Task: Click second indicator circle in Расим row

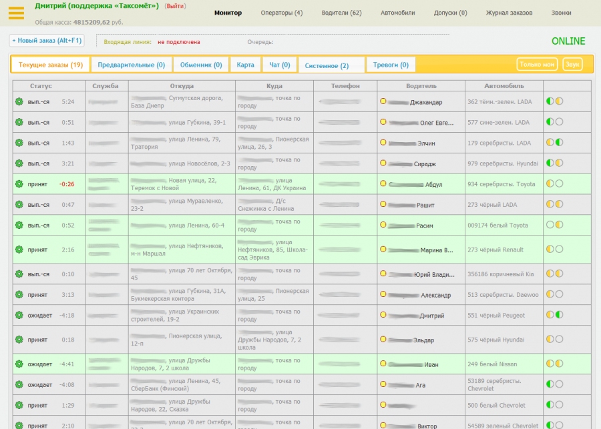Action: [x=559, y=226]
